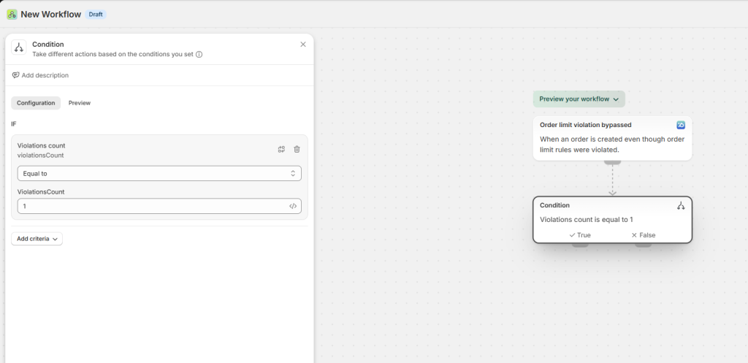
Task: Click the False branch on the Condition node
Action: coord(643,235)
